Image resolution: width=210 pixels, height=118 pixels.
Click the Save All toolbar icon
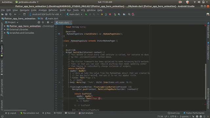pyautogui.click(x=6, y=14)
